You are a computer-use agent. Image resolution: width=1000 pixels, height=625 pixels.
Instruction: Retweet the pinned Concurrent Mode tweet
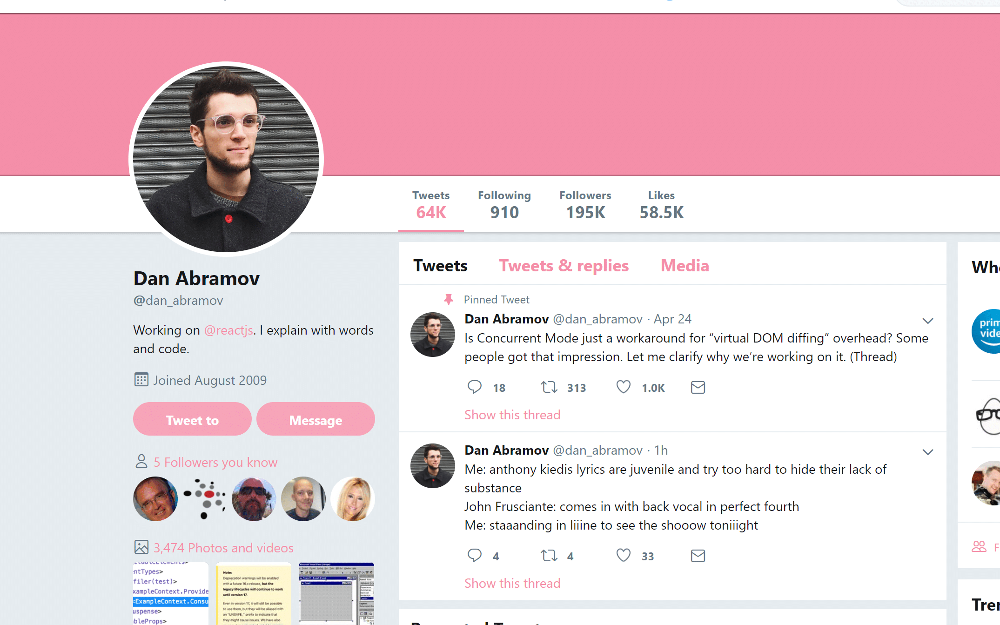[549, 387]
